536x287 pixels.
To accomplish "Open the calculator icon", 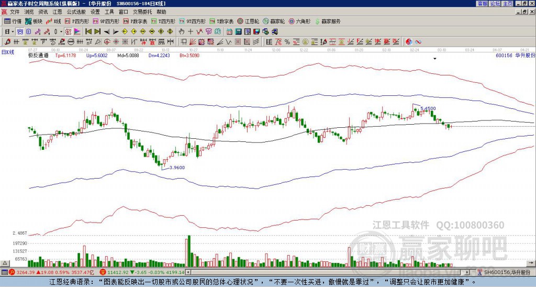I will [238, 32].
